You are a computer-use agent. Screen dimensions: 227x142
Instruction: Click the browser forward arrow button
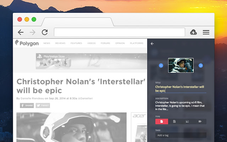point(33,32)
